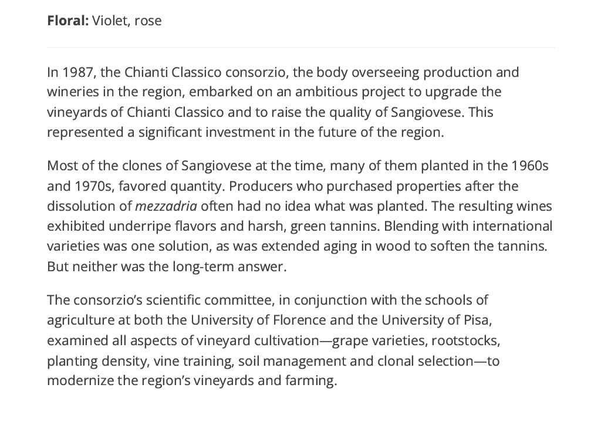Screen dimensions: 601x425
Task: Click the italic word "mezzadria"
Action: (166, 206)
